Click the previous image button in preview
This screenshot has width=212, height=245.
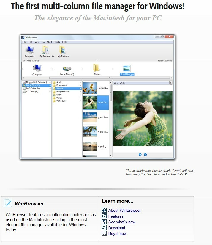[140, 155]
